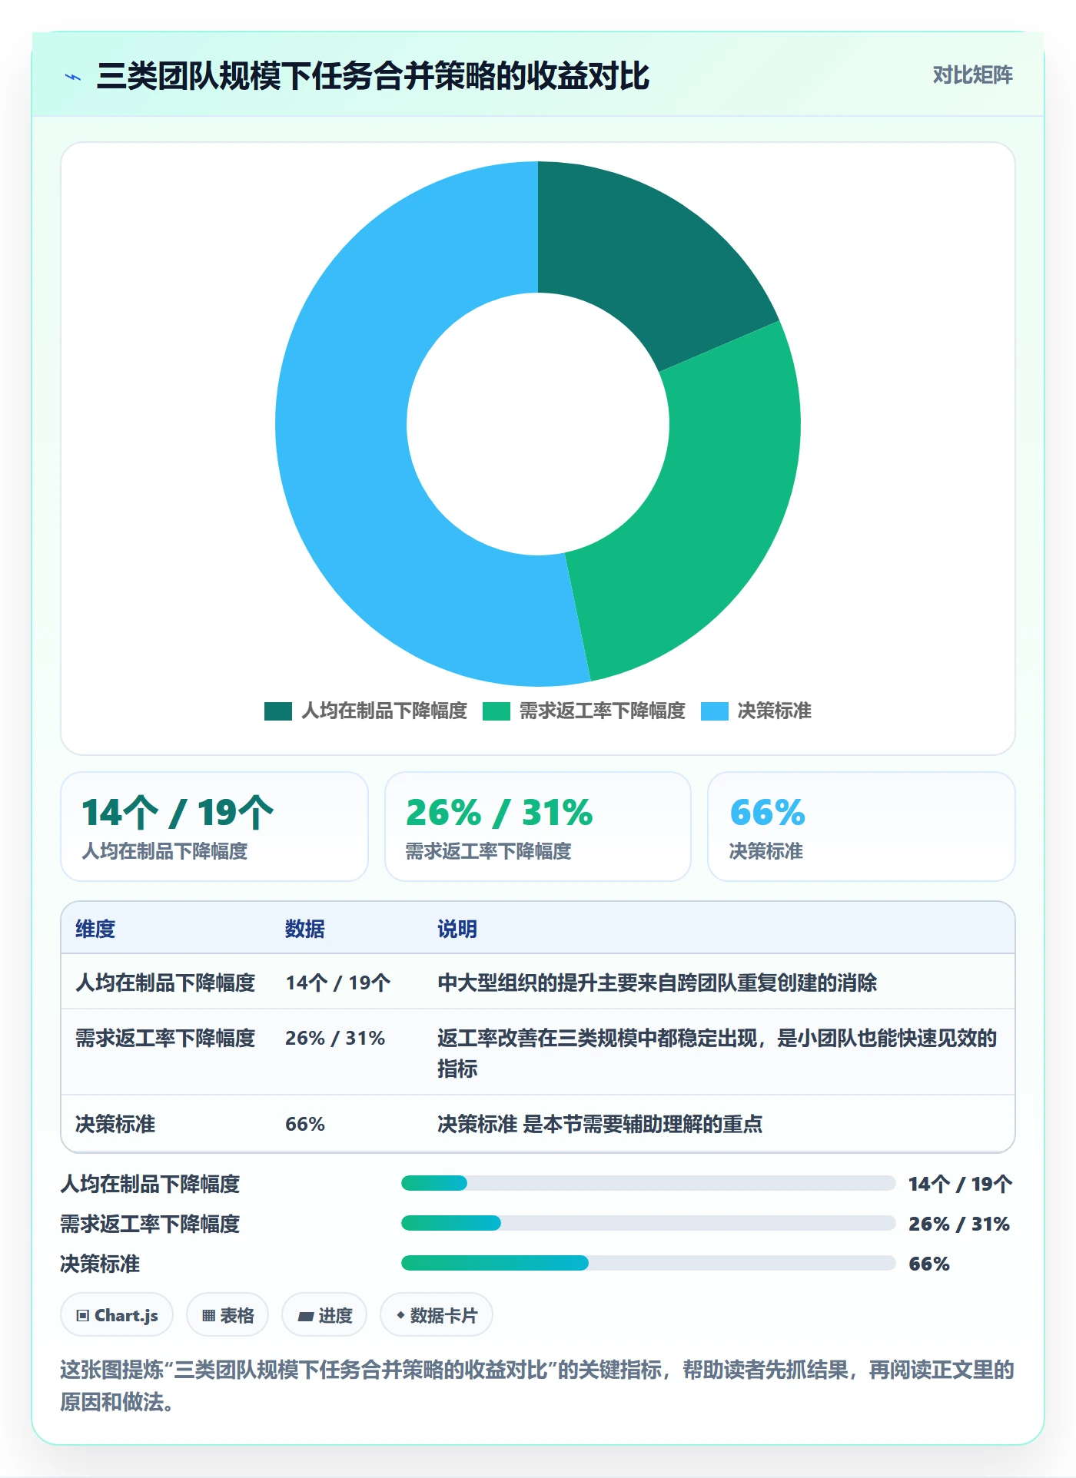Toggle the 人均在制品下降幅度 legend color swatch

coord(277,711)
